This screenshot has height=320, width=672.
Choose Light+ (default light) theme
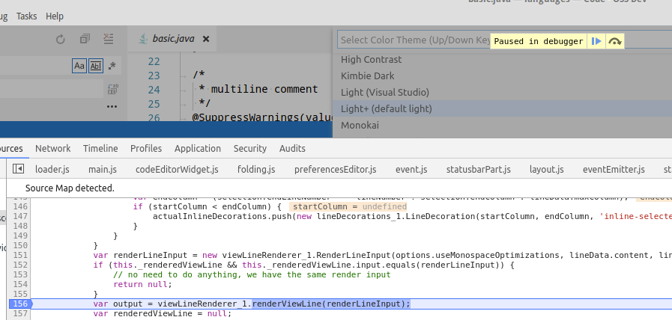pos(502,108)
